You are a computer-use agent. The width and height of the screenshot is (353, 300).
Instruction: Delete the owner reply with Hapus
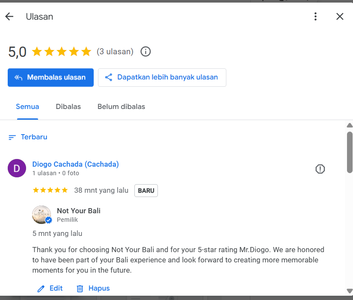[93, 288]
